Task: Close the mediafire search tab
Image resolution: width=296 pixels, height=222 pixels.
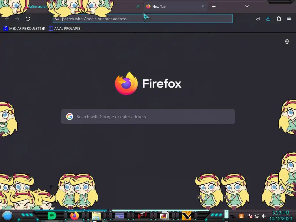Action: pyautogui.click(x=138, y=6)
